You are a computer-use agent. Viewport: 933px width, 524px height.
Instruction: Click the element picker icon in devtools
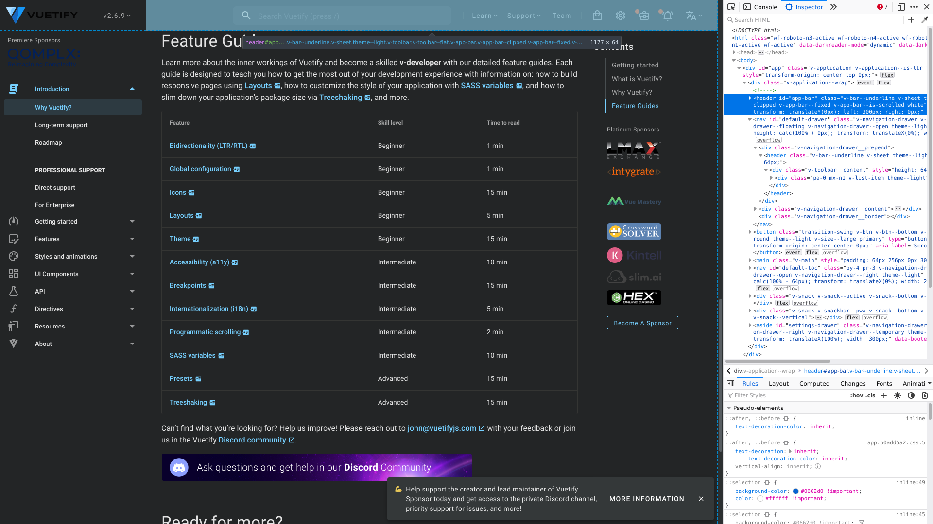tap(731, 7)
